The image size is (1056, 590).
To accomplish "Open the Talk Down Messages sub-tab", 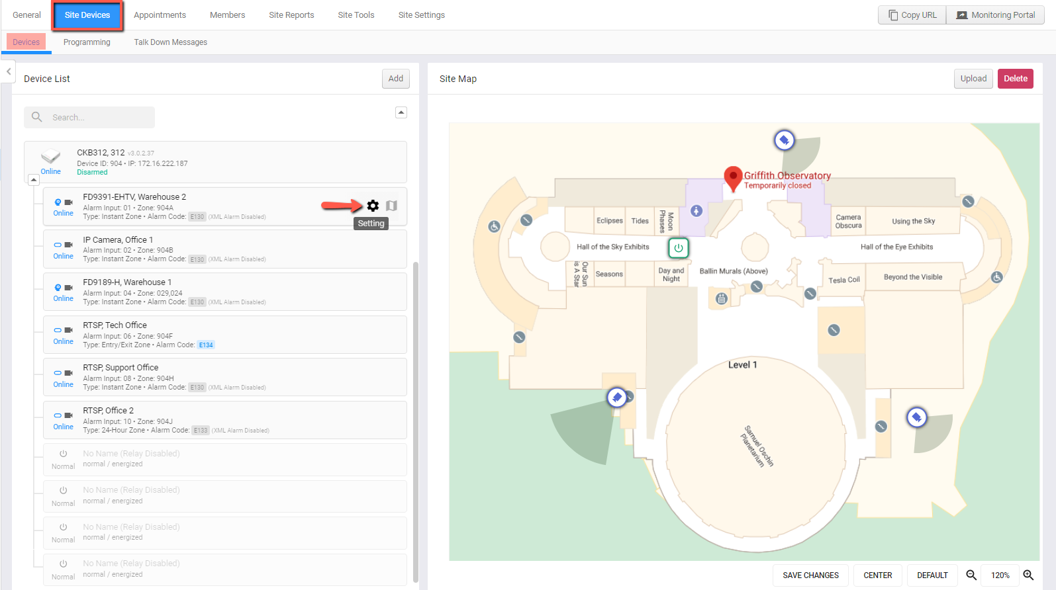I will (171, 42).
